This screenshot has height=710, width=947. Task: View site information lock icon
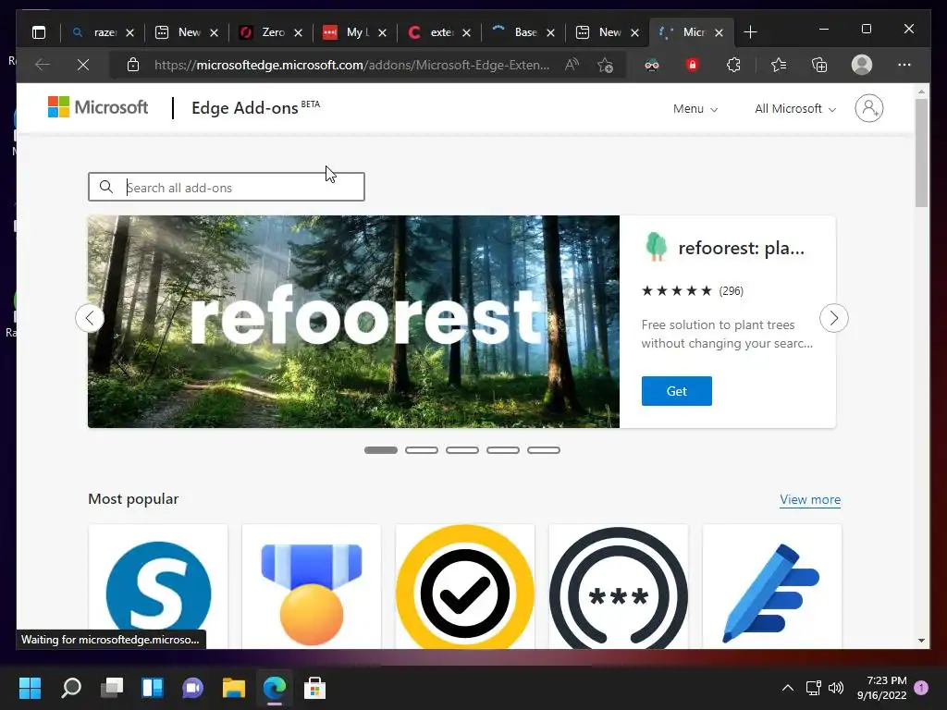(x=133, y=65)
